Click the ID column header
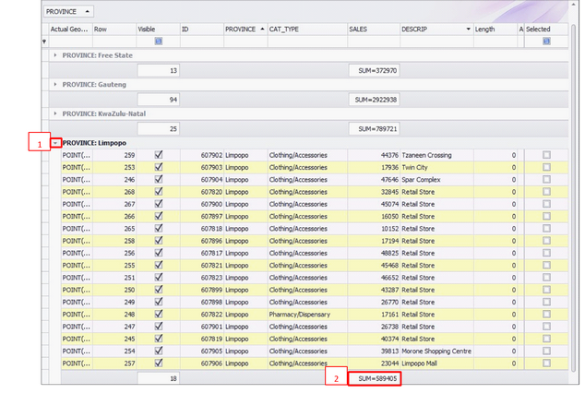This screenshot has width=585, height=393. point(200,30)
